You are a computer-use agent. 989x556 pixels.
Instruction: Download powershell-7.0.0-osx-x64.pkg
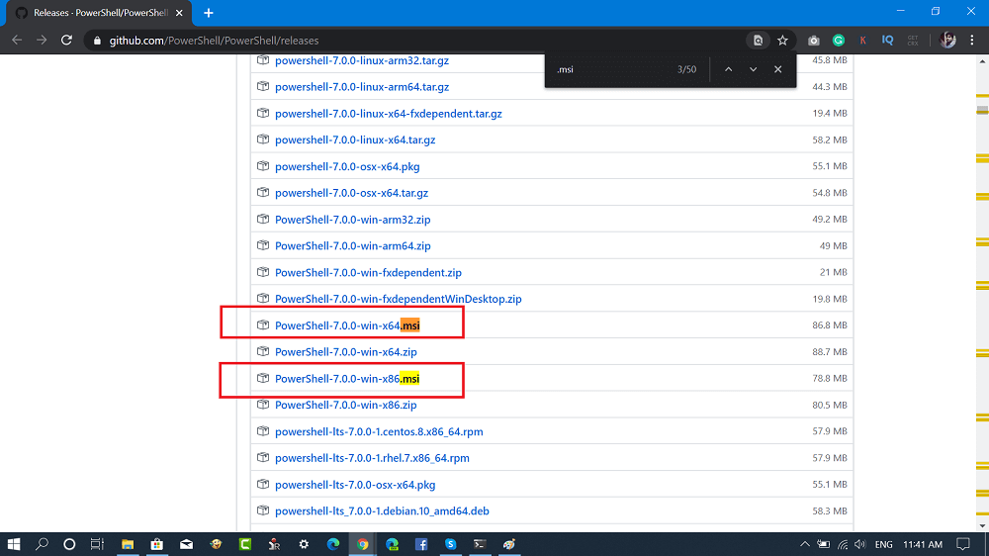[x=347, y=166]
